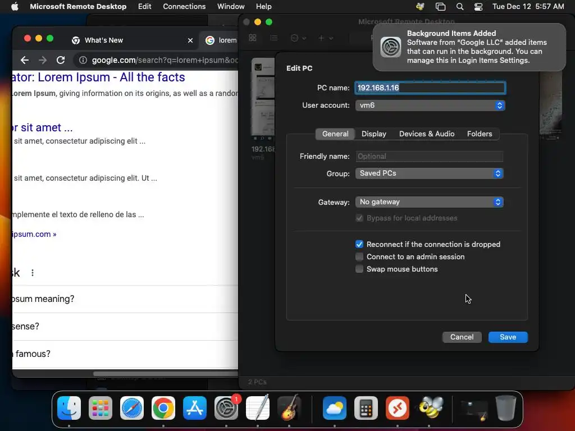Go forward in the Chrome window
575x431 pixels.
point(43,60)
